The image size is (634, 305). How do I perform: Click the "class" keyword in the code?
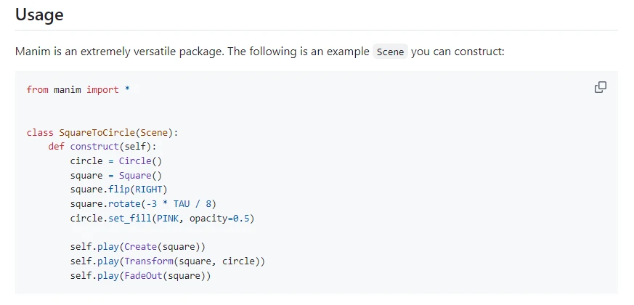[40, 132]
